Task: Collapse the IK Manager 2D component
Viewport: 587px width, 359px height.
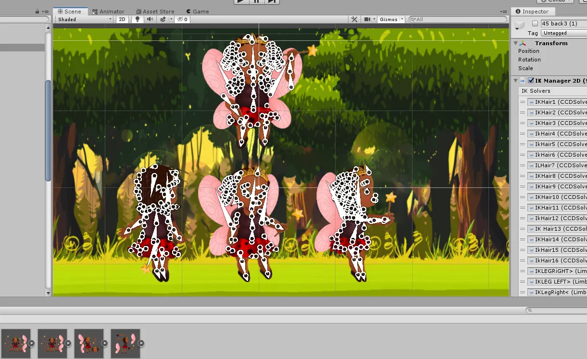Action: click(515, 81)
